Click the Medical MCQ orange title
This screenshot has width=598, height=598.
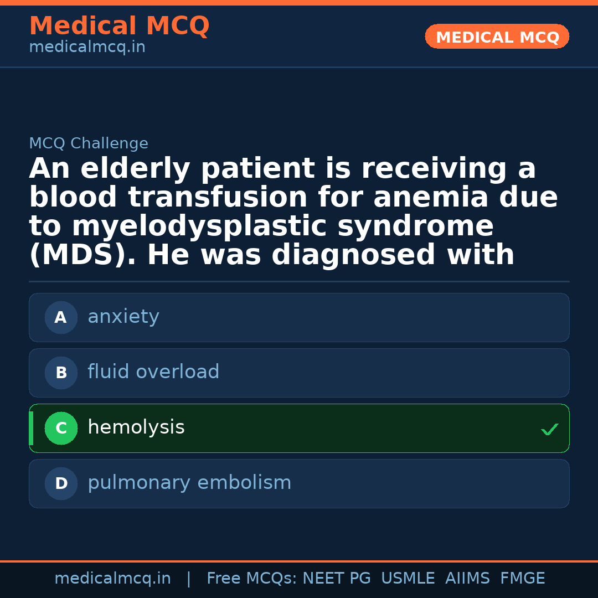(119, 26)
